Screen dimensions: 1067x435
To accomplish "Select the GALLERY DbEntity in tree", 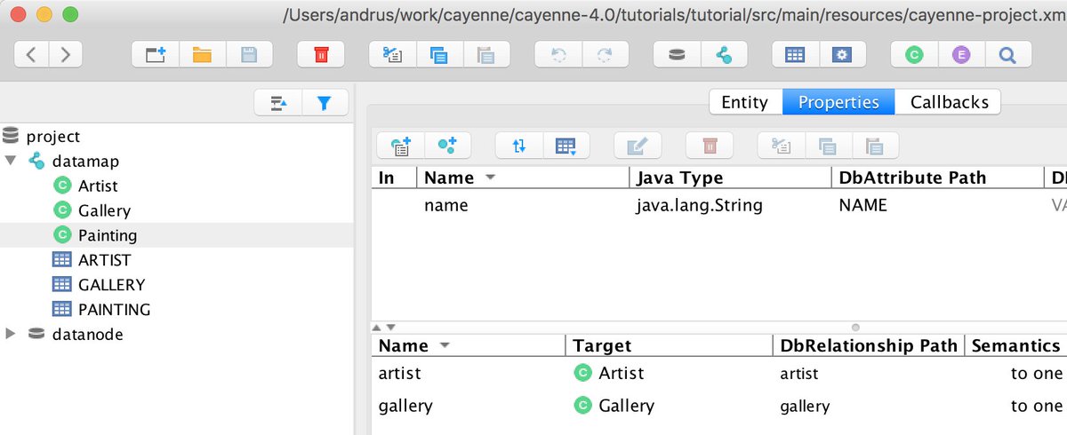I will pos(111,285).
